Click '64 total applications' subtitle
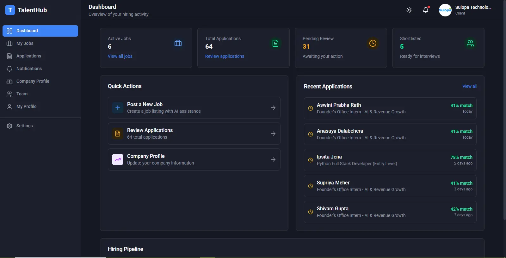The height and width of the screenshot is (258, 506). 147,137
